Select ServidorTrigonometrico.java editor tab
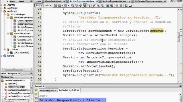Viewport: 183px width, 102px height. point(82,1)
